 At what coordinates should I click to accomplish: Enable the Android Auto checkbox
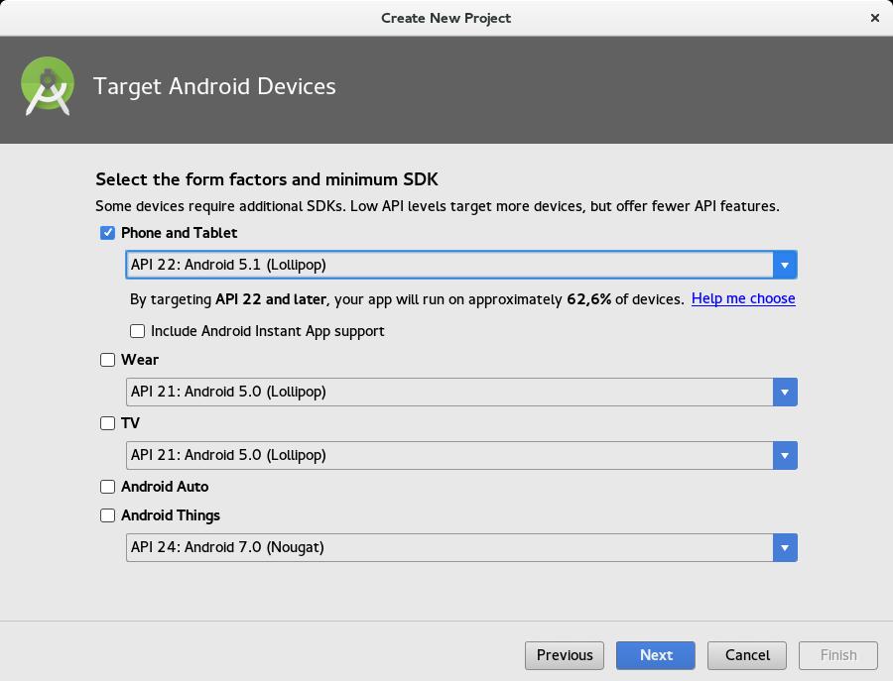pyautogui.click(x=107, y=487)
